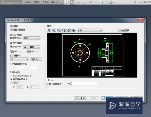This screenshot has height=117, width=151.
Task: Open the Tools (工具) menu
Action: click(x=46, y=2)
